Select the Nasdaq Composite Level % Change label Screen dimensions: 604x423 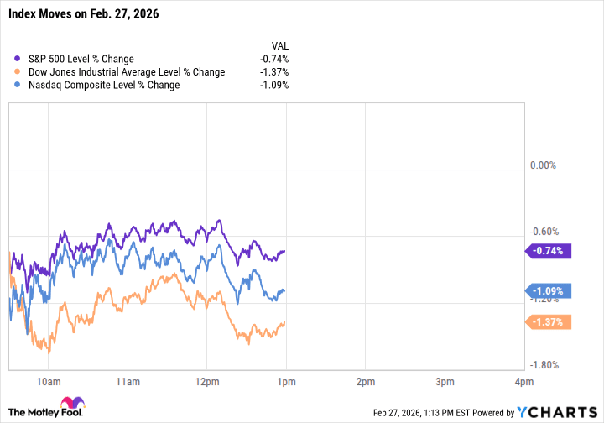tap(103, 85)
